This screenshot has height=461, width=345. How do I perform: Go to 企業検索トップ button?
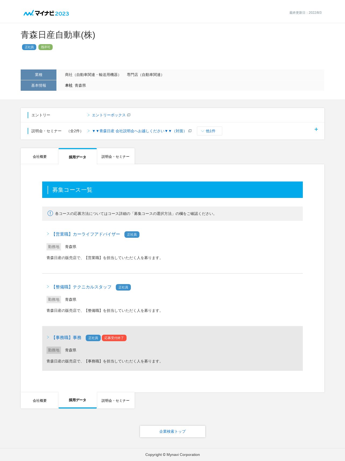point(172,431)
